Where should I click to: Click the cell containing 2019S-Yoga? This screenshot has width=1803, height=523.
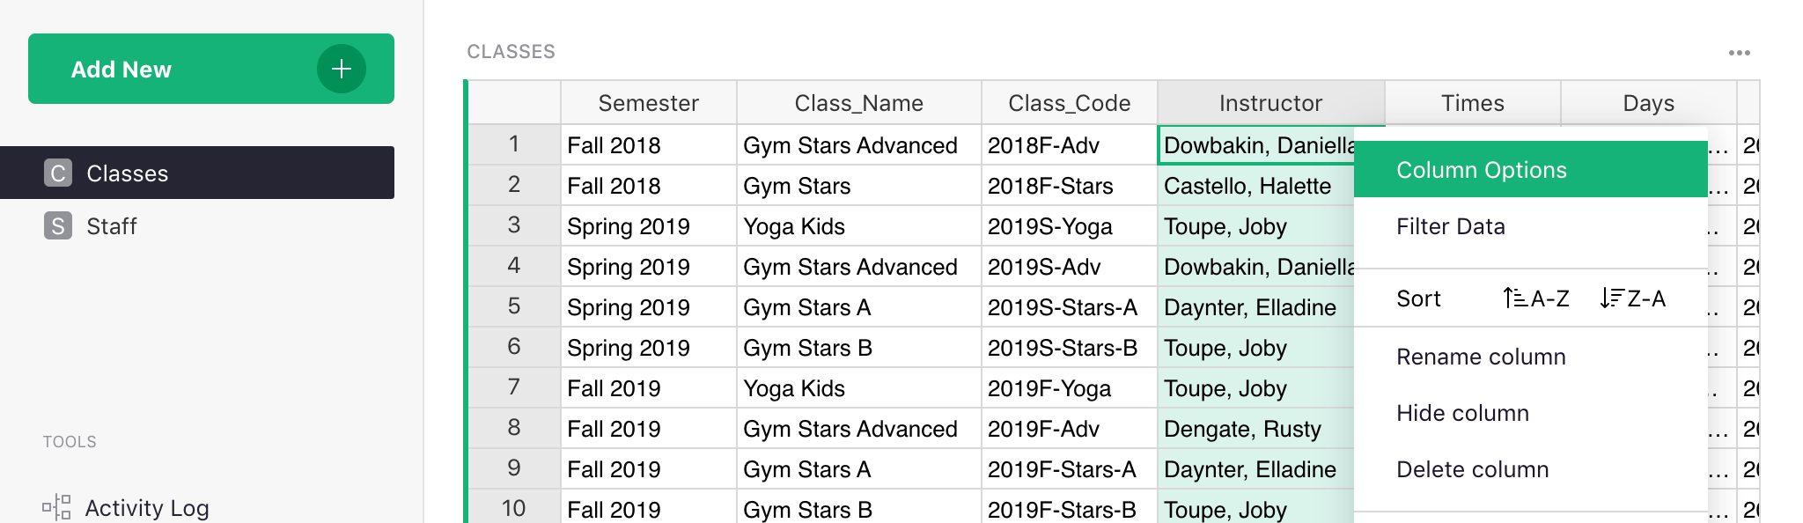1049,226
